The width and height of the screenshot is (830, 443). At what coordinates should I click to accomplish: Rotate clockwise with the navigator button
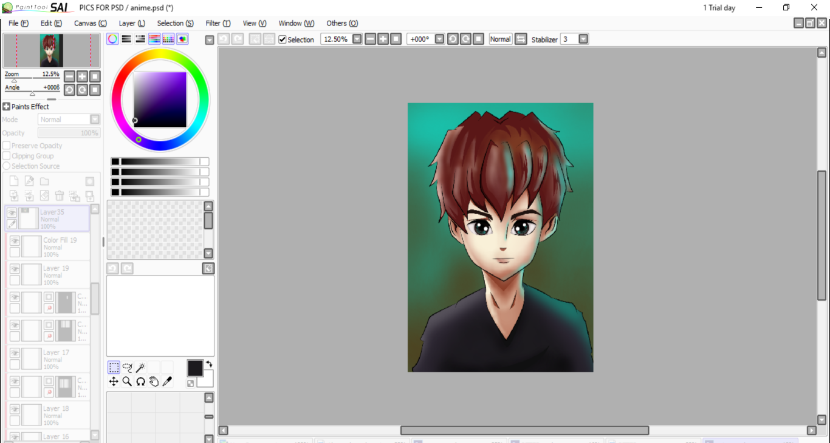tap(82, 90)
